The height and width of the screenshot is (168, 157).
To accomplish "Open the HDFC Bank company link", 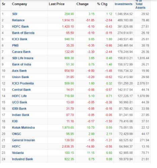I will point(20,27).
